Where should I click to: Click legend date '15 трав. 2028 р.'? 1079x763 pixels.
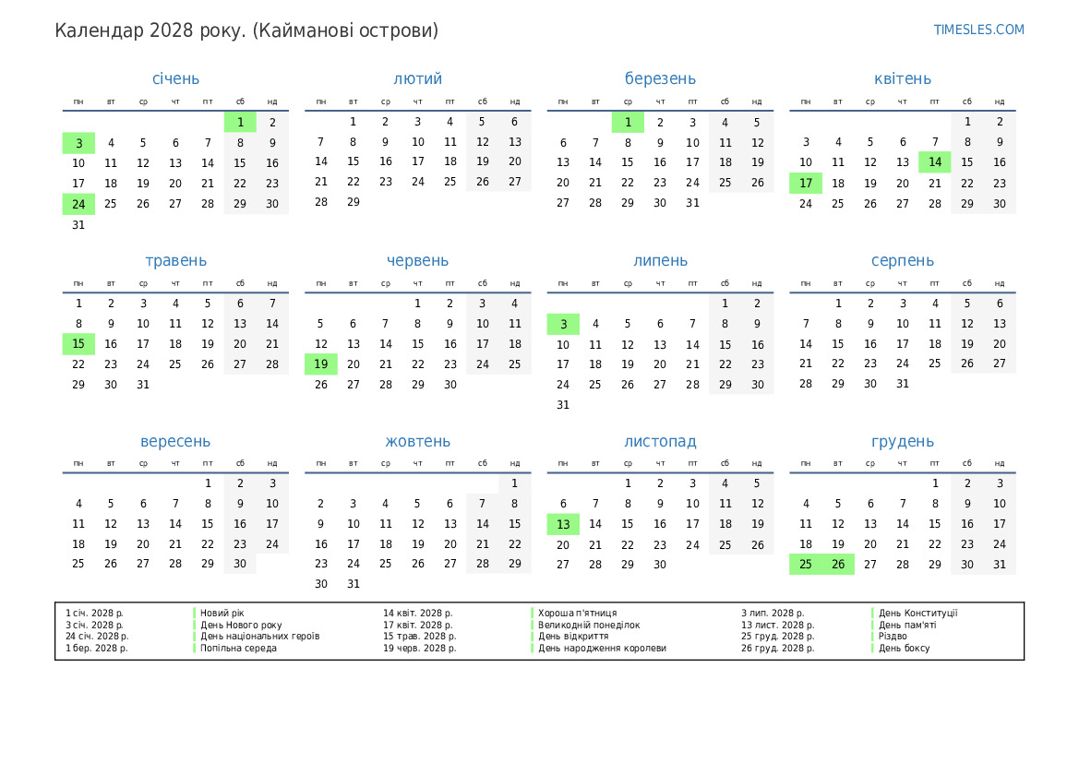420,637
